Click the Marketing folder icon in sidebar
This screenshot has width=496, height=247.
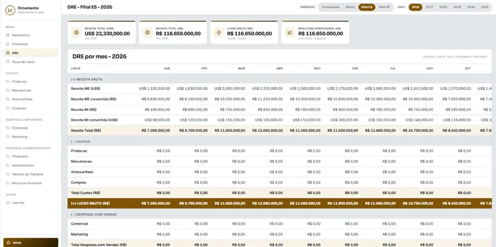8,137
